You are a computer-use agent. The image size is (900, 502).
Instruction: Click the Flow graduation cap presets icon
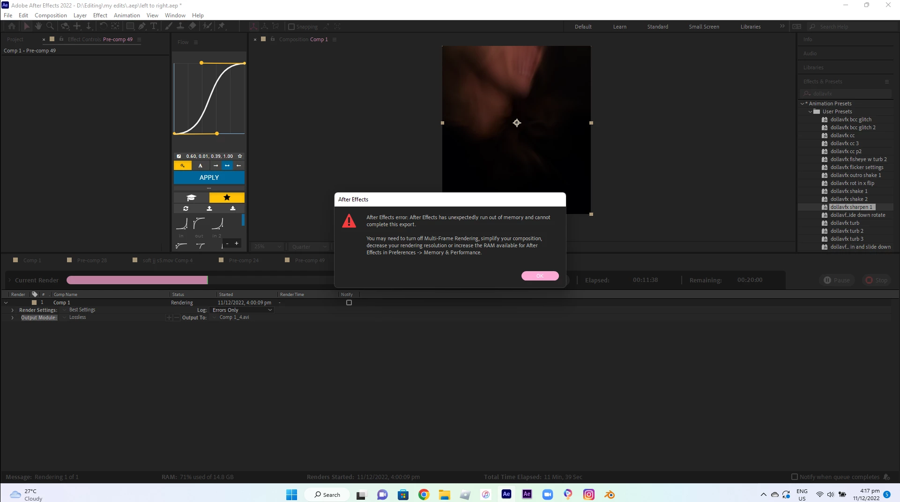click(191, 198)
